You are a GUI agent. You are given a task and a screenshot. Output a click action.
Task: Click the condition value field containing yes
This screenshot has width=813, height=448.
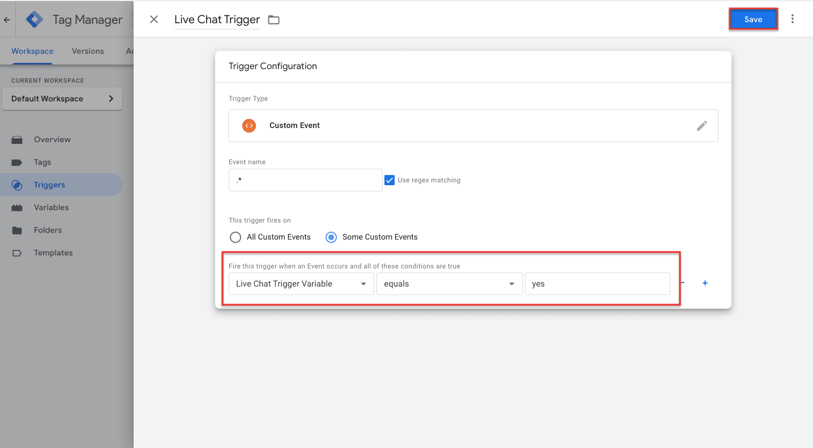pos(597,284)
